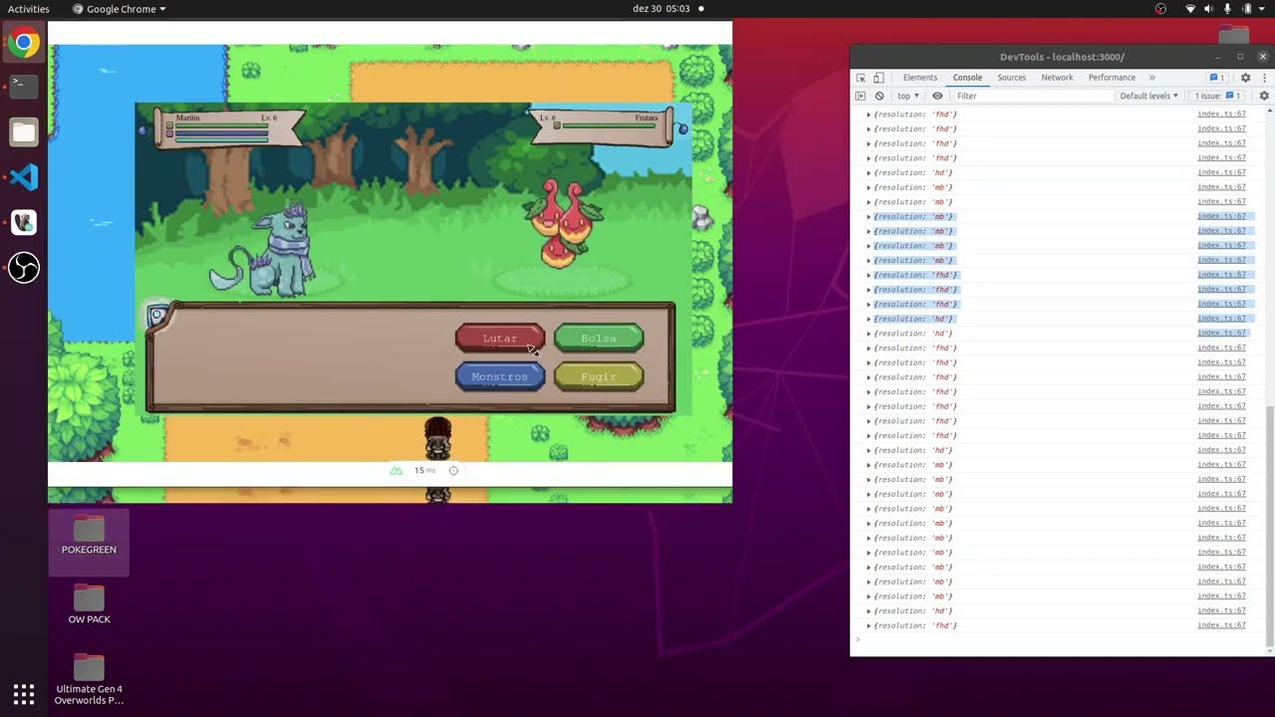The height and width of the screenshot is (717, 1275).
Task: Click the crosshair icon beside the 15 ms label
Action: coord(453,470)
